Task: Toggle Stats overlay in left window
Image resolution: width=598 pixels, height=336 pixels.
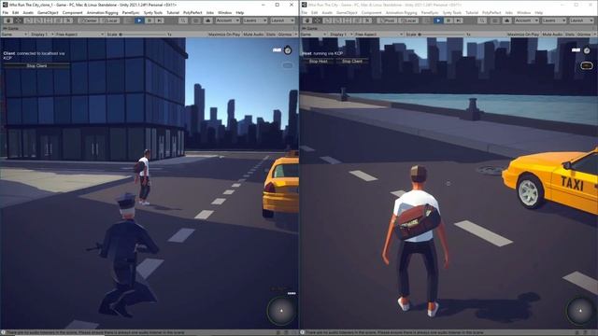Action: pos(271,35)
